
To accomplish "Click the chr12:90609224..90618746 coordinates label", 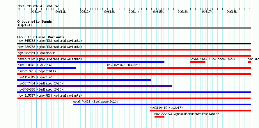I will point(38,6).
